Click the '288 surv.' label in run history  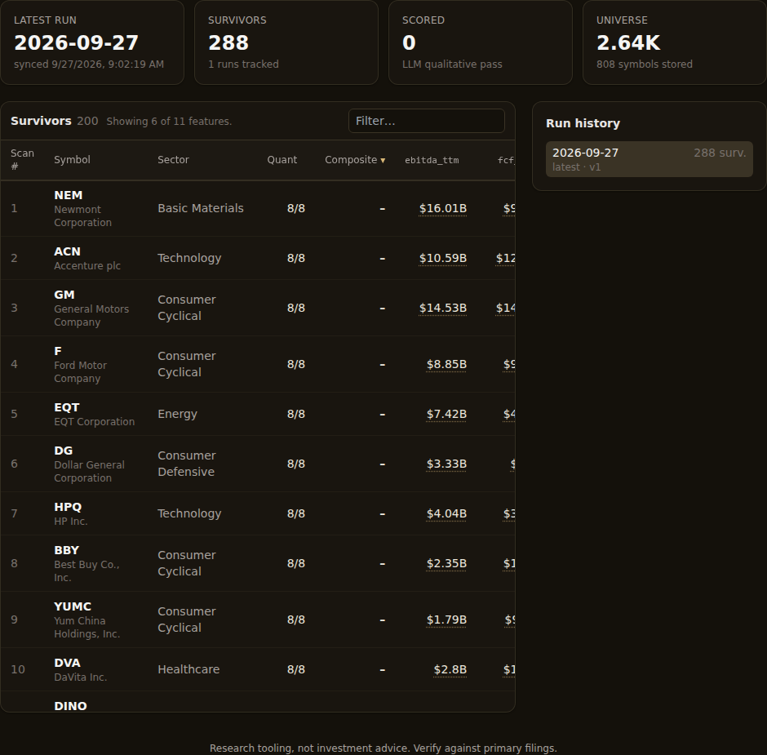(x=720, y=153)
